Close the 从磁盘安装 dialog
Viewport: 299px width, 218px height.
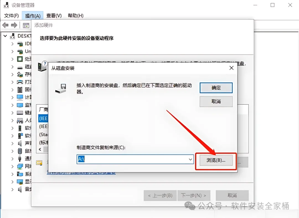tap(231, 68)
